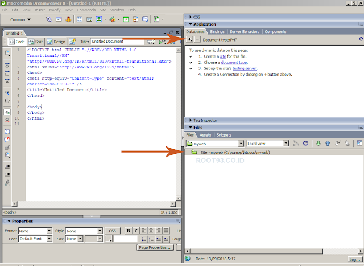Toggle Line Numbers in code toolbar
Viewport: 364px width, 266px height.
coord(7,113)
